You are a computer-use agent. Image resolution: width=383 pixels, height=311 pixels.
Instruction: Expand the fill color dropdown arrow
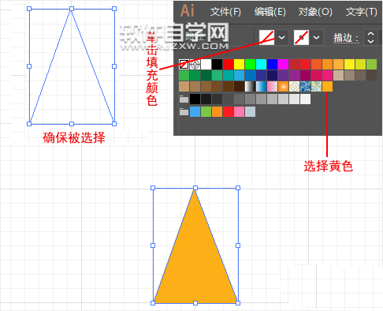[x=281, y=37]
